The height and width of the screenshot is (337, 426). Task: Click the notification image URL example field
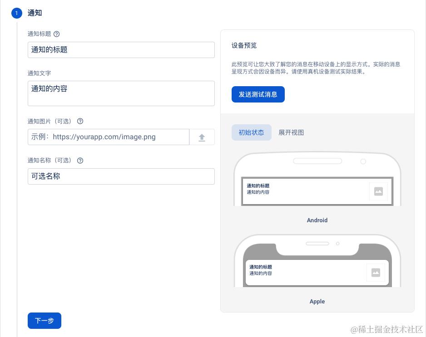[108, 137]
